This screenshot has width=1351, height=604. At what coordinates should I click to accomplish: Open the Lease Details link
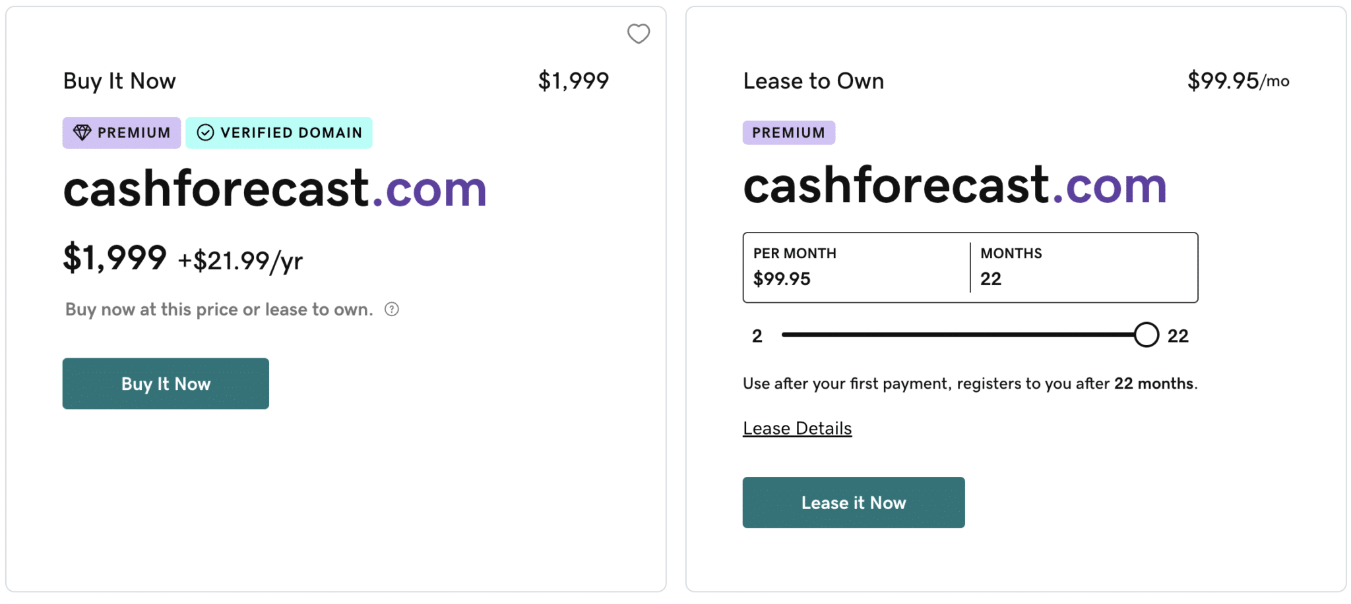797,427
